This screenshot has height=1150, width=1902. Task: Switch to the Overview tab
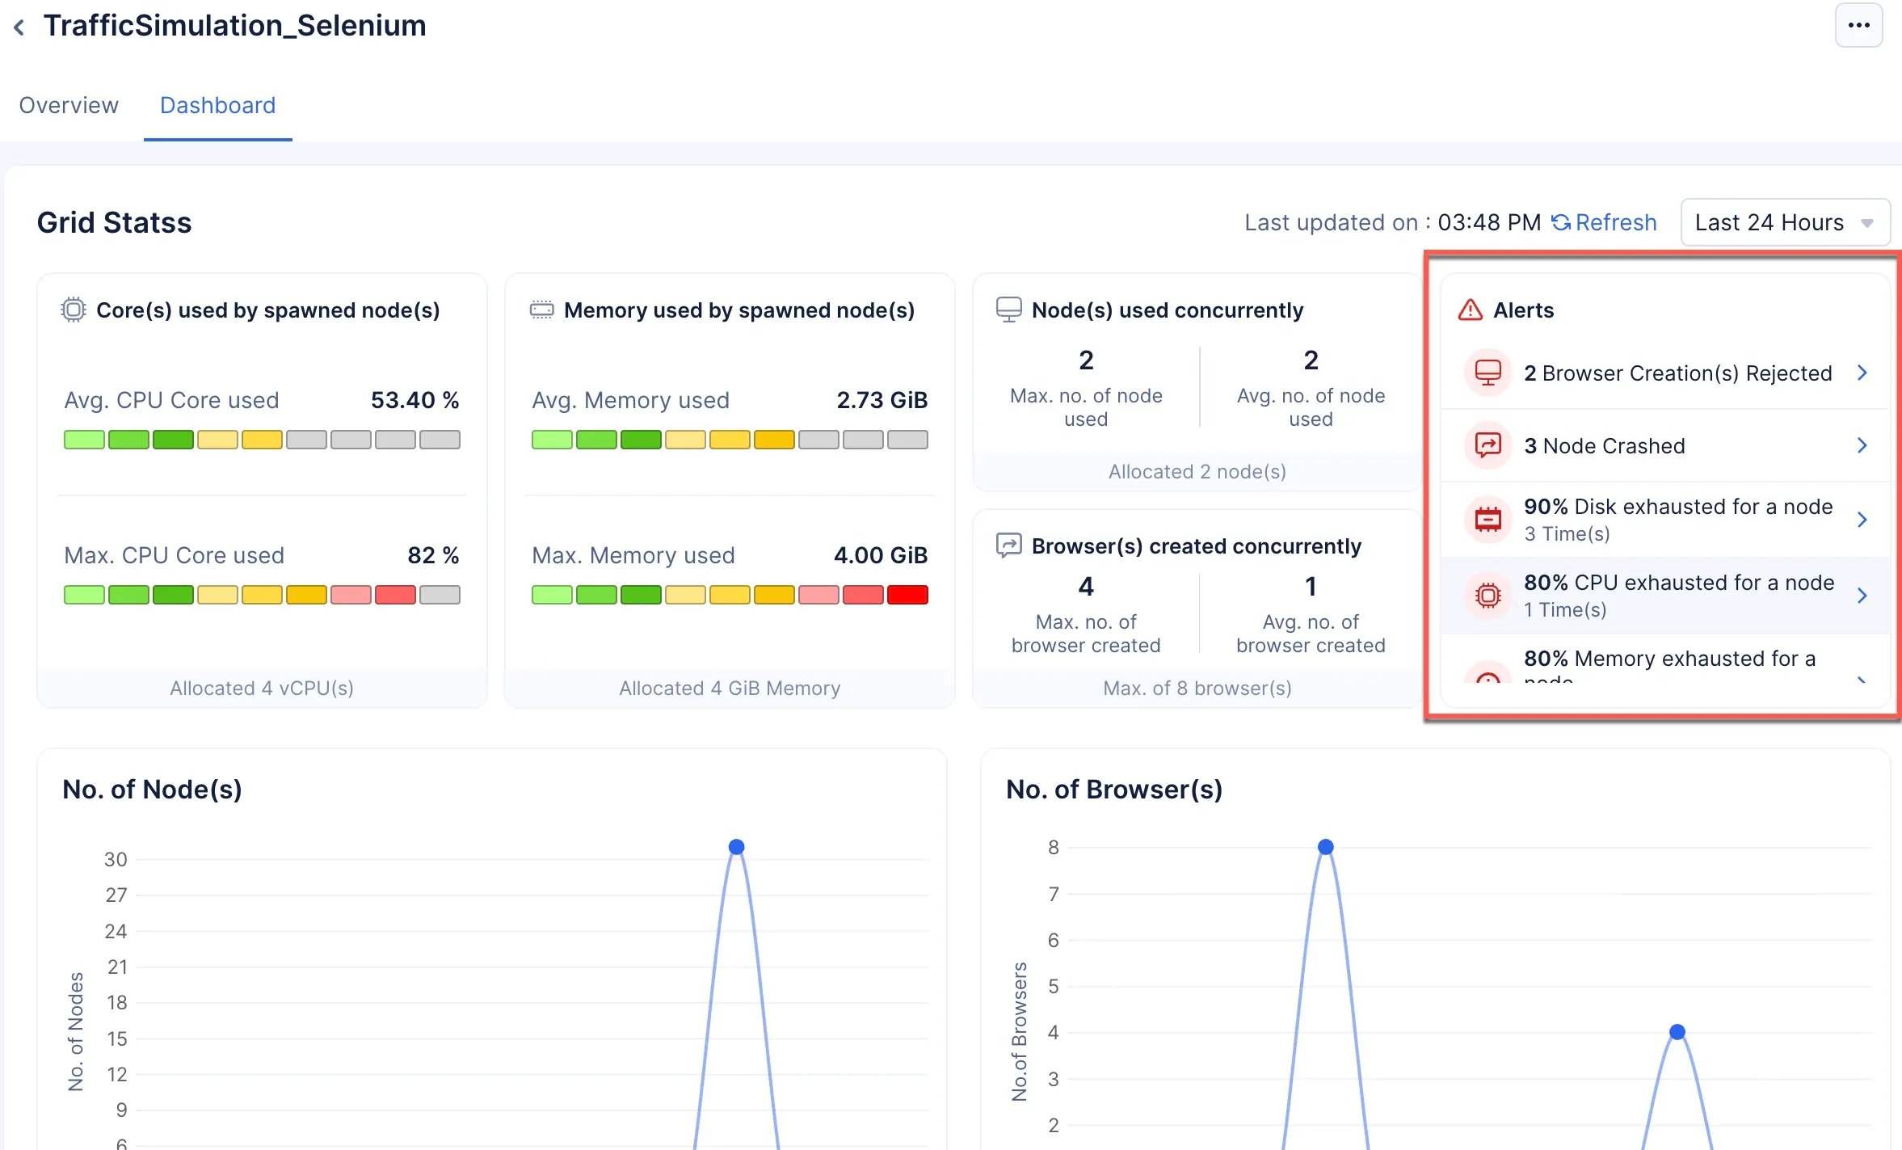point(69,105)
